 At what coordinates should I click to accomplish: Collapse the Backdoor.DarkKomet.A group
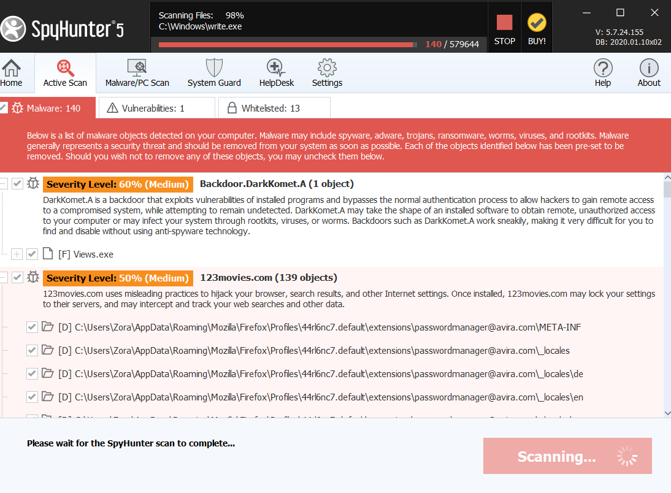click(x=3, y=183)
